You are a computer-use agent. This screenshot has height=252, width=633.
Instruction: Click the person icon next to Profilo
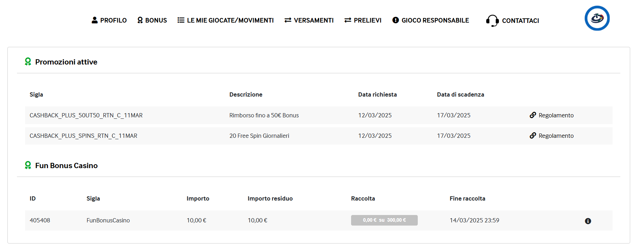pos(95,20)
